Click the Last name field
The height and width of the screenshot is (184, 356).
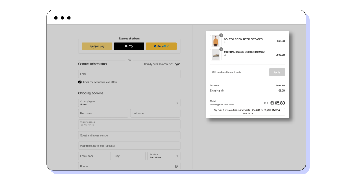(x=155, y=114)
